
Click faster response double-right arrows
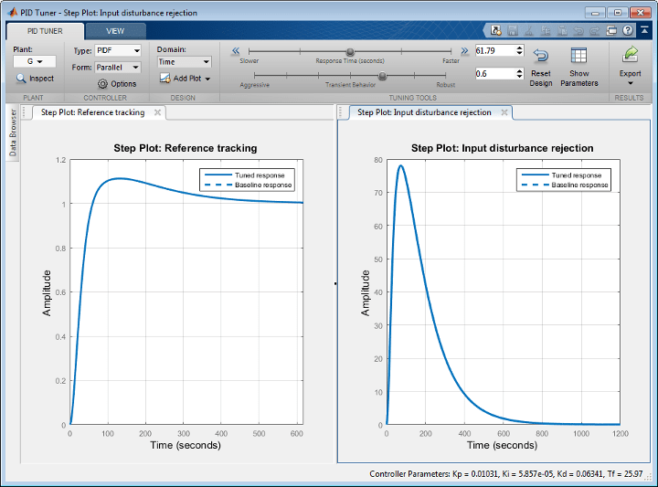tap(464, 51)
